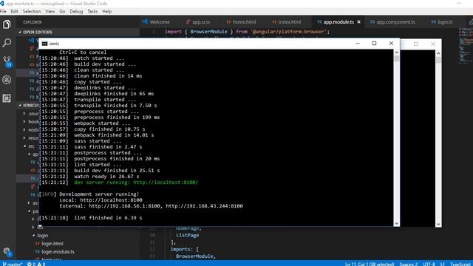473x266 pixels.
Task: Open the Selection menu
Action: (32, 12)
